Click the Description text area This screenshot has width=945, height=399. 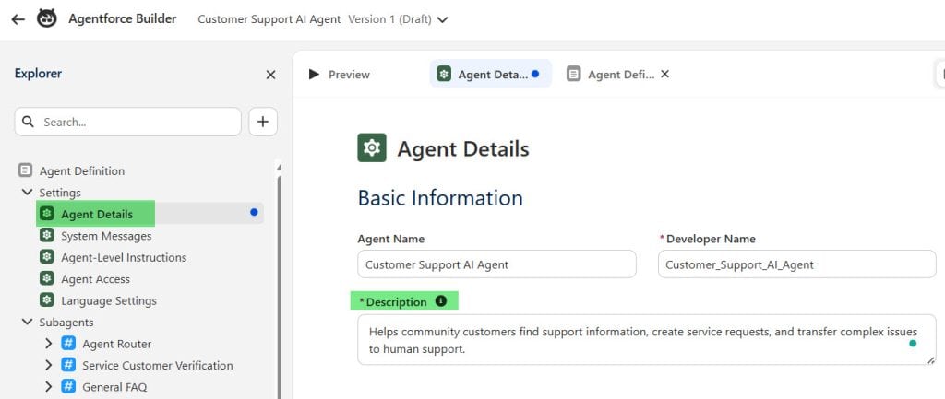pos(647,339)
